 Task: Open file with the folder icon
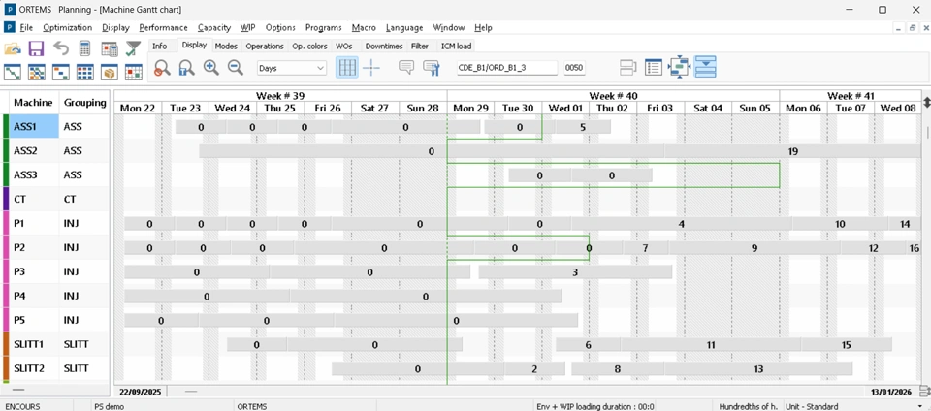13,48
